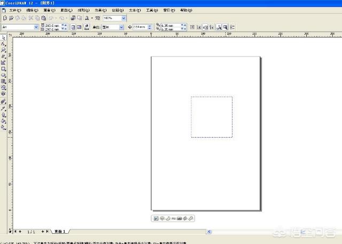Select the Eyedropper tool
Viewport: 342px width, 244px height.
click(x=3, y=108)
